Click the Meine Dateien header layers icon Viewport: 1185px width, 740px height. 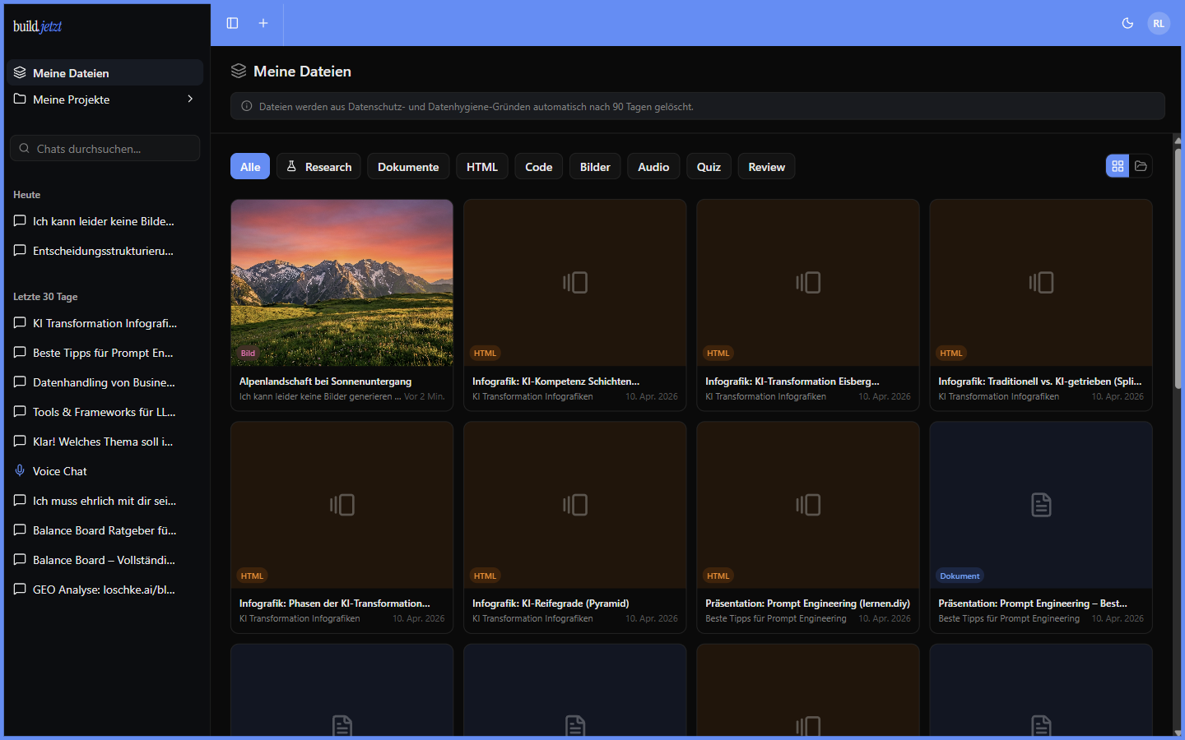click(x=239, y=71)
